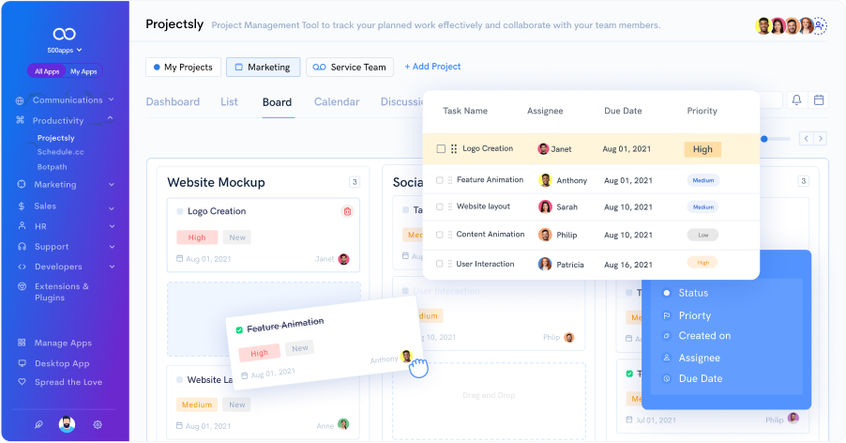
Task: Open the add team member icon
Action: point(820,26)
